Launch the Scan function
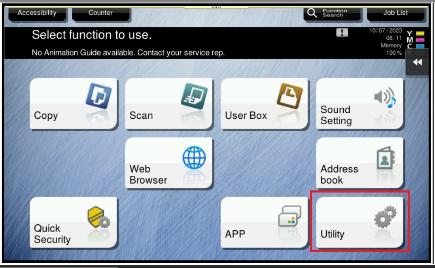Image resolution: width=435 pixels, height=268 pixels. [x=168, y=104]
